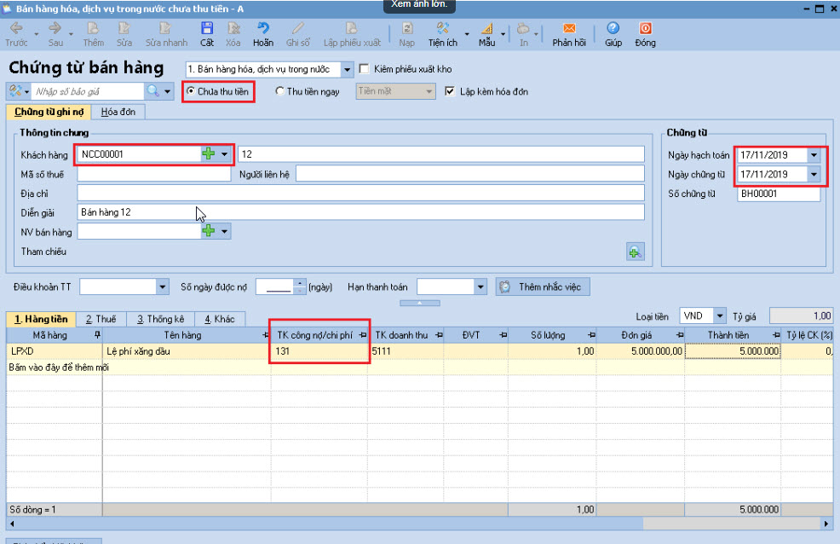Click the Thêm toolbar icon

pos(93,28)
